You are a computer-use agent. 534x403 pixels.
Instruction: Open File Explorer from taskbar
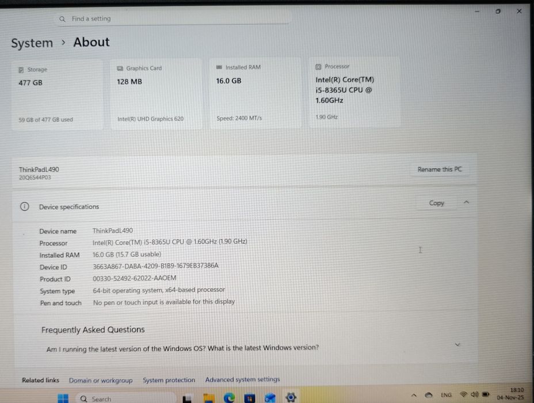click(208, 398)
